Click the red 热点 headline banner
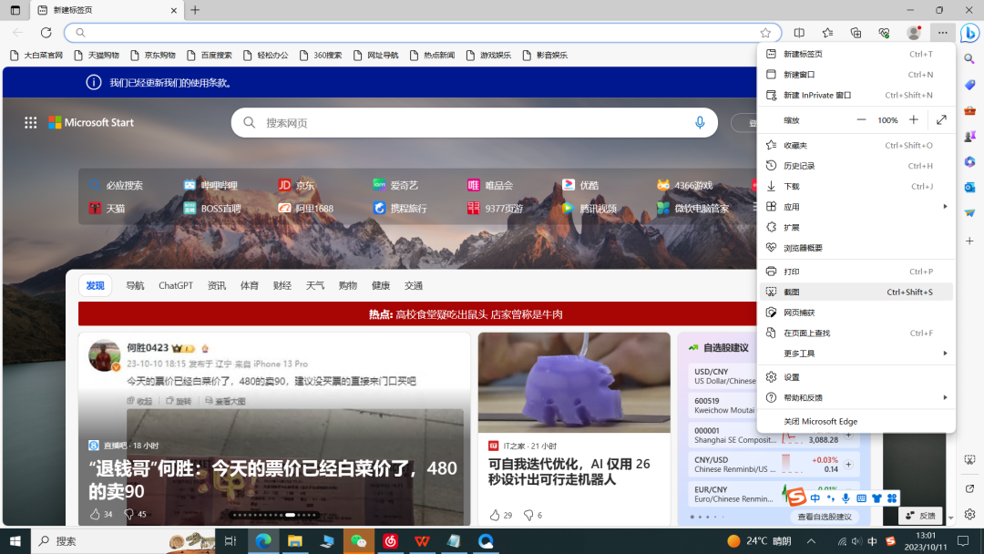The image size is (984, 554). tap(417, 313)
